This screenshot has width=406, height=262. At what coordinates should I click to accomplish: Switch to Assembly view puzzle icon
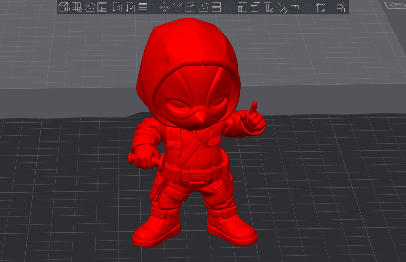pos(341,7)
